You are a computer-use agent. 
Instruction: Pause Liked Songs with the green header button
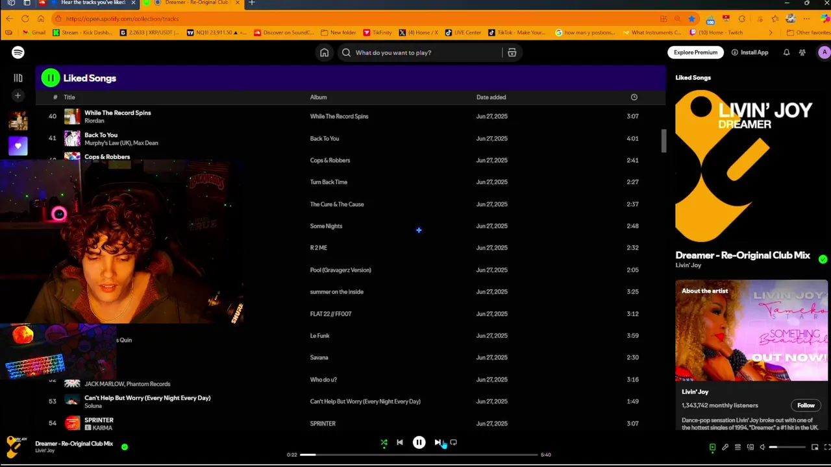pos(51,78)
